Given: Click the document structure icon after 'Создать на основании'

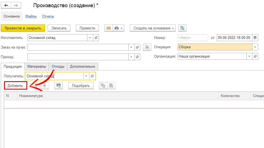Looking at the screenshot, I should (182, 28).
